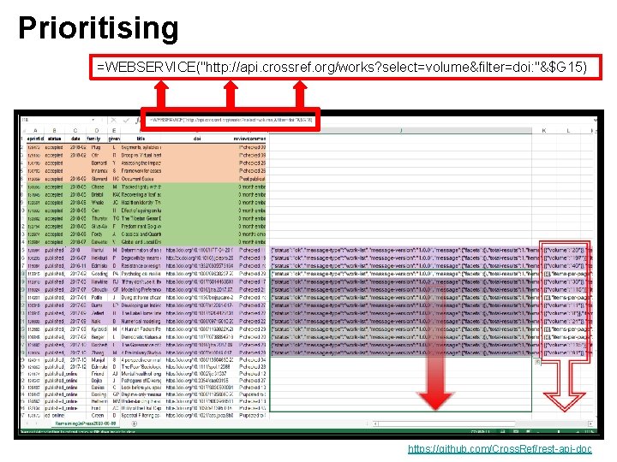
Task: Select column B header
Action: (x=54, y=130)
